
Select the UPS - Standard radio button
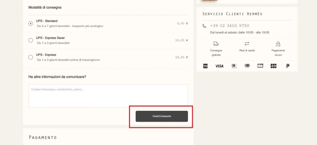(31, 23)
